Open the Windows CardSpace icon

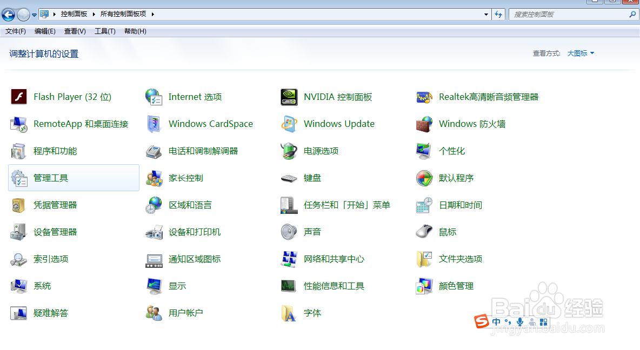(x=154, y=124)
